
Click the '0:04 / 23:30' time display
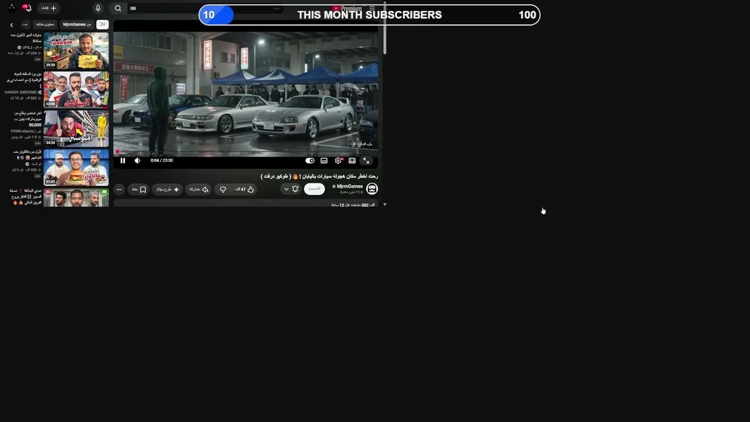pos(162,161)
